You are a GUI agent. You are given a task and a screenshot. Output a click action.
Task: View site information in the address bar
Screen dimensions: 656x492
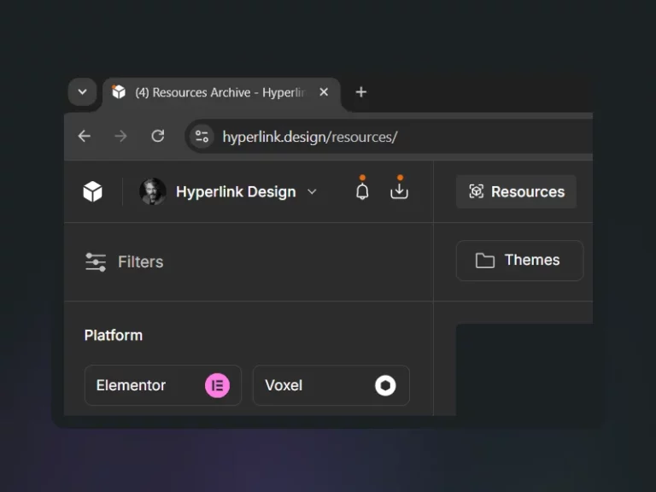(202, 137)
